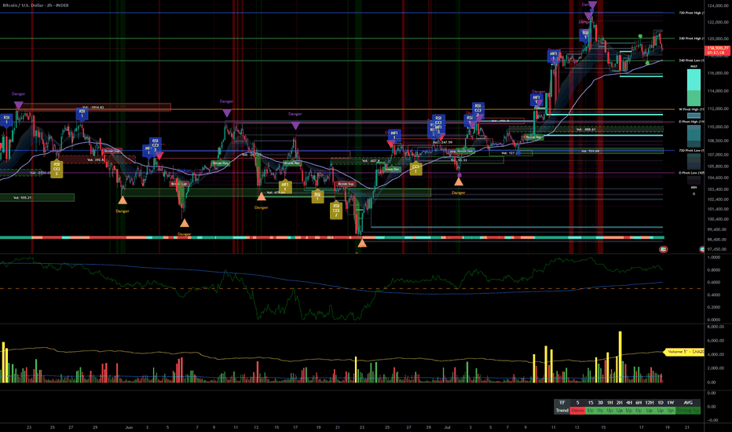Click the 124,000.00 price axis label
732x432 pixels.
coord(718,5)
